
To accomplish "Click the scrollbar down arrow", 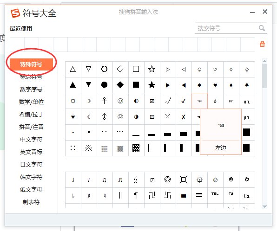I will 264,206.
